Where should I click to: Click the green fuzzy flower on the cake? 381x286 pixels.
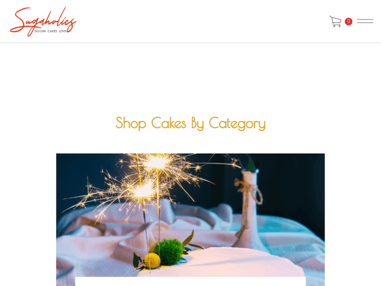click(x=170, y=251)
